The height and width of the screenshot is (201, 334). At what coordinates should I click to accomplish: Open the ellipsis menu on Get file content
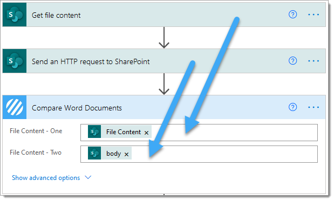pyautogui.click(x=313, y=15)
